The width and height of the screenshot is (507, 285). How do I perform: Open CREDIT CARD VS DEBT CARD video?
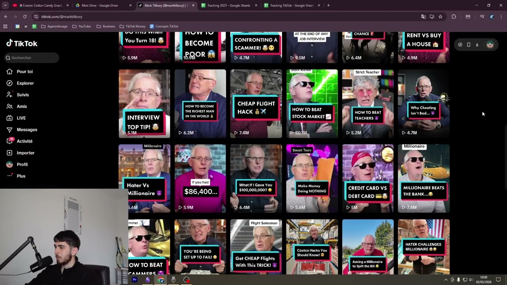point(368,179)
